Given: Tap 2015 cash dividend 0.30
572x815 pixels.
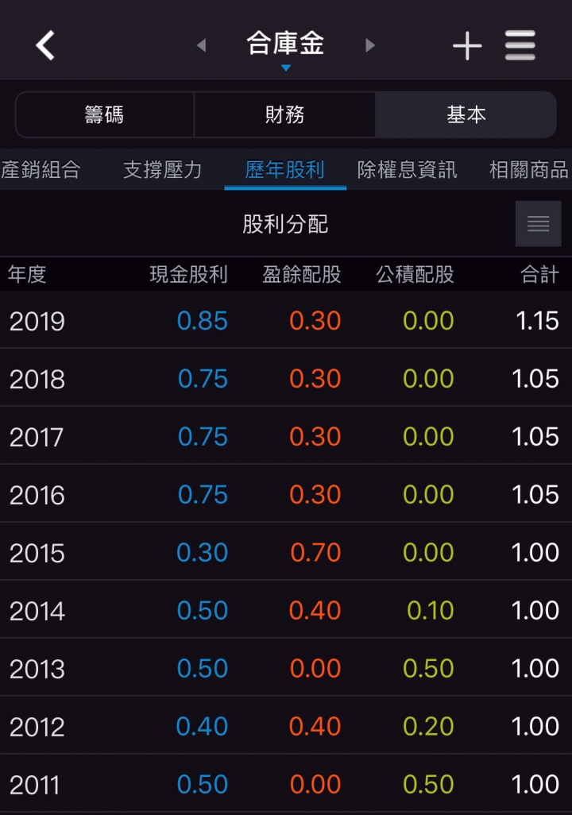Looking at the screenshot, I should point(203,553).
